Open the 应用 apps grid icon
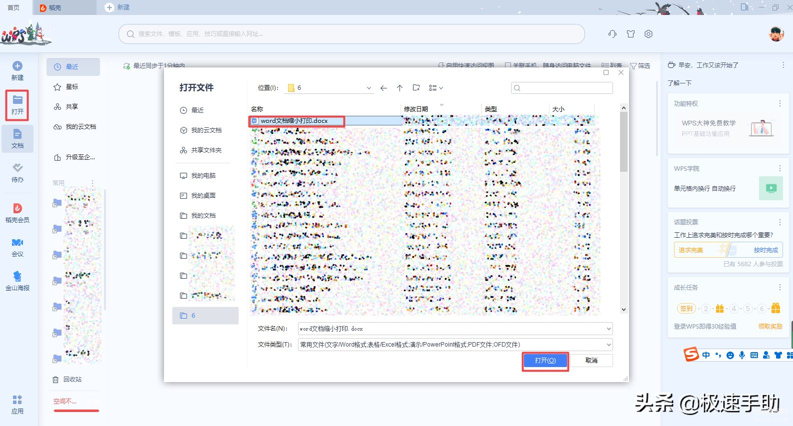This screenshot has width=793, height=426. [17, 400]
